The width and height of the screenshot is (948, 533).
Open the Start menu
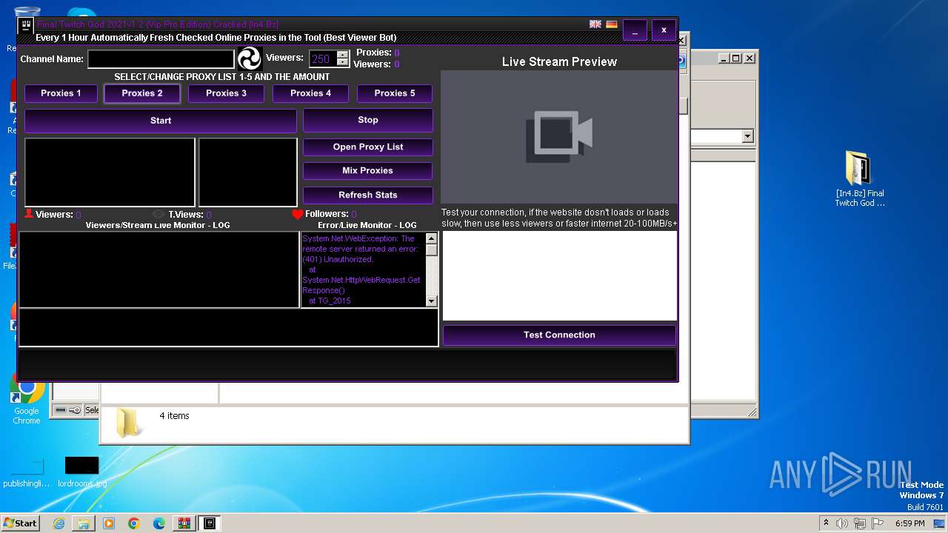pos(20,523)
